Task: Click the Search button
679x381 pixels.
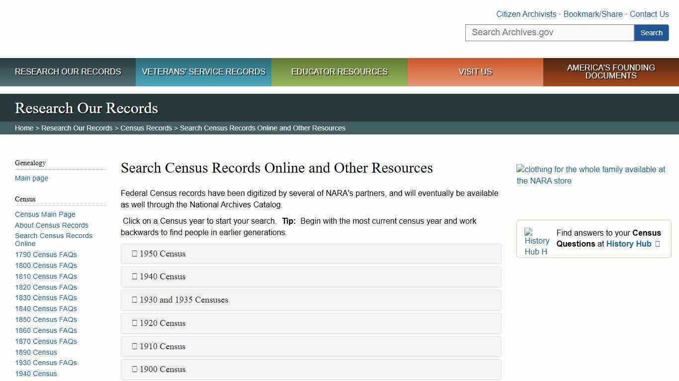Action: [x=651, y=32]
